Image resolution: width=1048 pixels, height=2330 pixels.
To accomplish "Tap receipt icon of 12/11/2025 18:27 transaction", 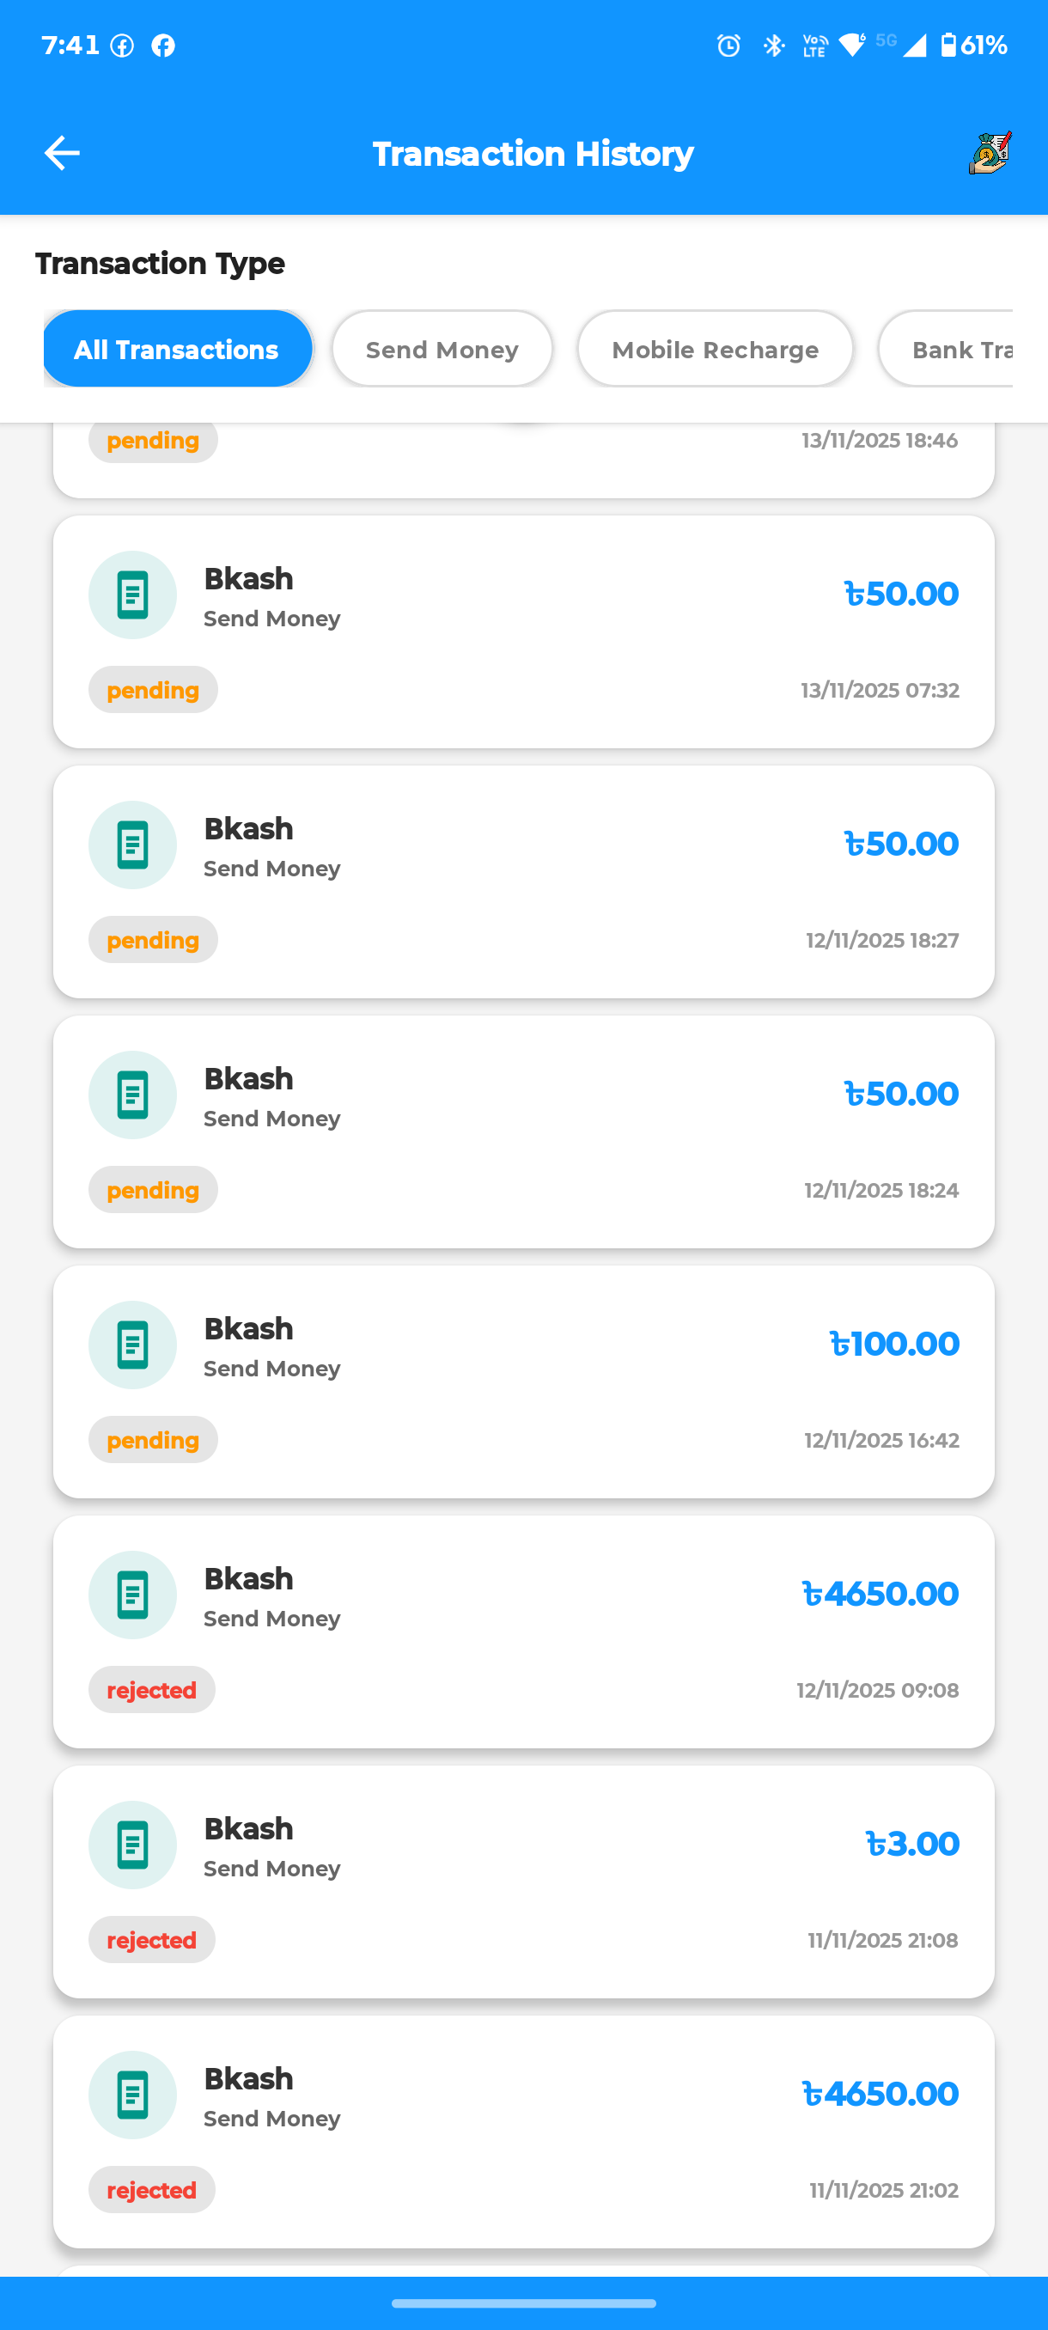I will [x=132, y=845].
